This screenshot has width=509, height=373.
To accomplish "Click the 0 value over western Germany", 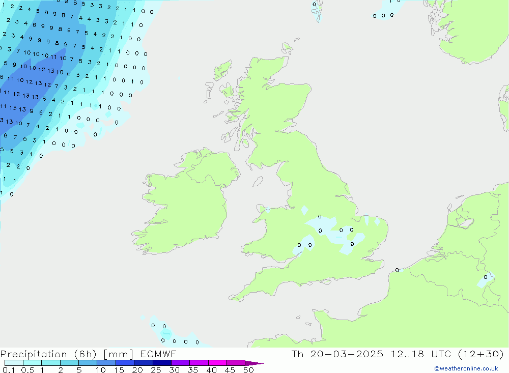I will [x=485, y=277].
